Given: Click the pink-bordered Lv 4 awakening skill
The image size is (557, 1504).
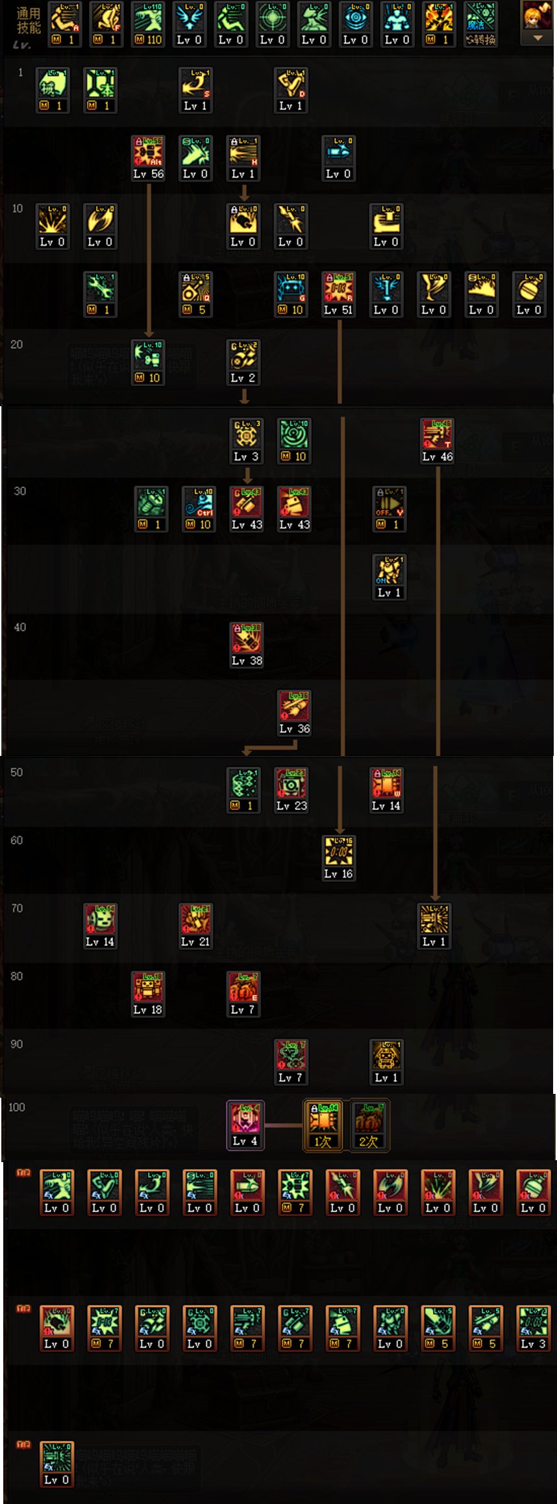Looking at the screenshot, I should pyautogui.click(x=245, y=1125).
